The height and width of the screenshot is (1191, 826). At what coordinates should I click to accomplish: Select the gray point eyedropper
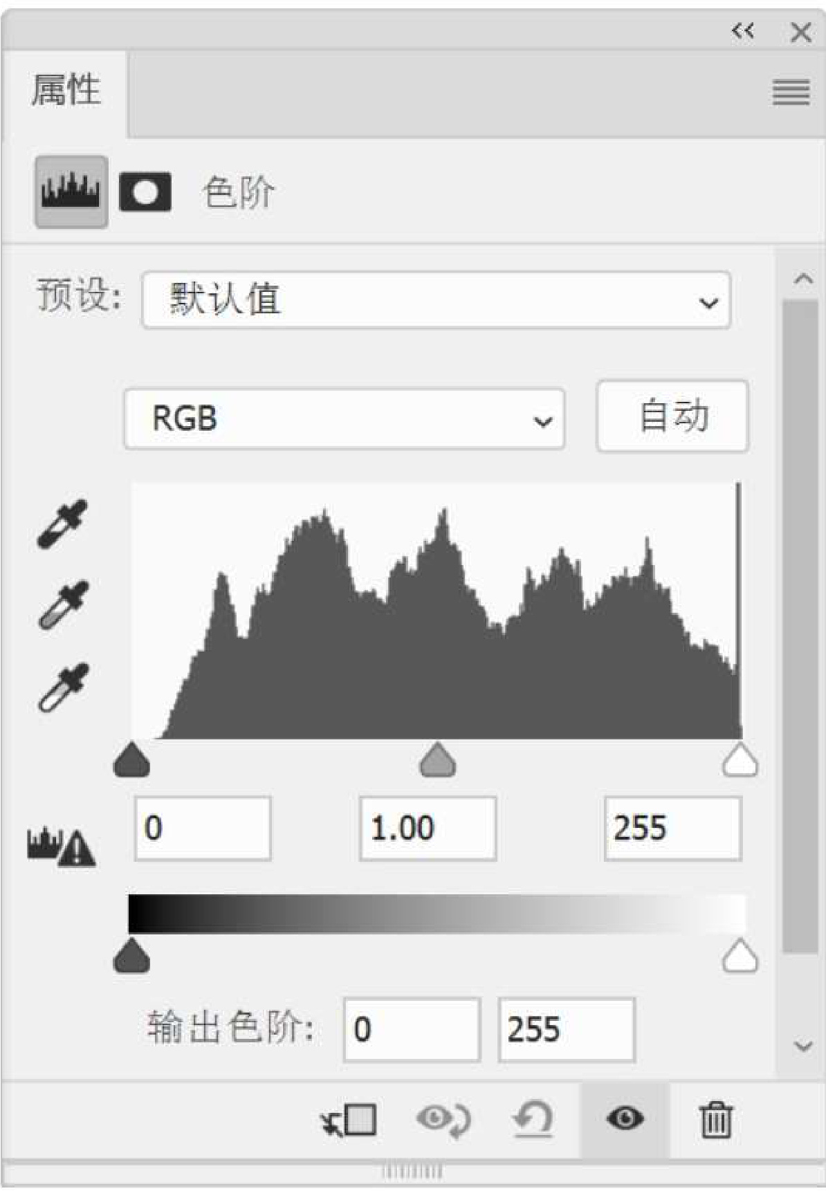click(62, 604)
